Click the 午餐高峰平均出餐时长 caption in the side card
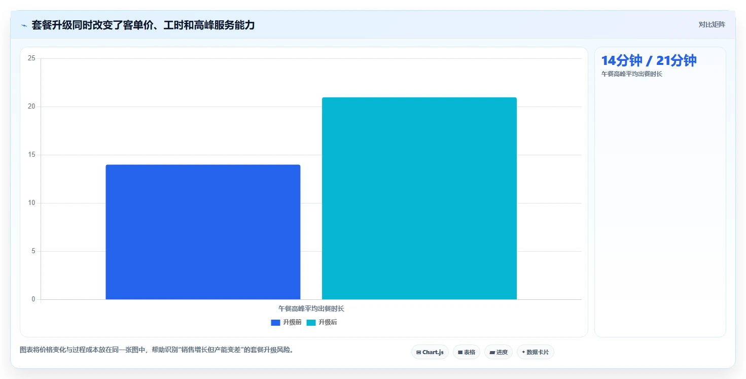746x379 pixels. click(x=632, y=74)
